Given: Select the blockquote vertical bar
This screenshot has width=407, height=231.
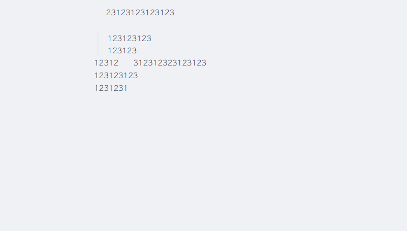Looking at the screenshot, I should point(98,44).
